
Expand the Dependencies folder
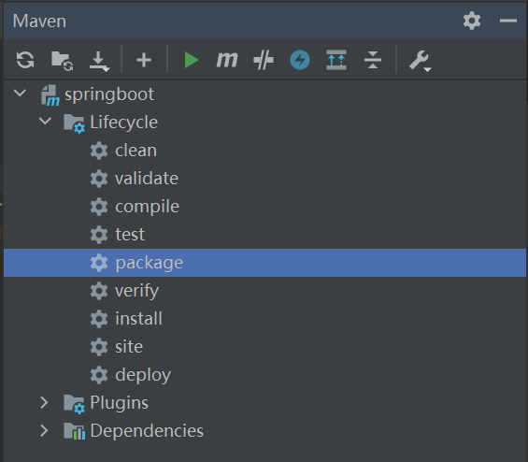[44, 430]
